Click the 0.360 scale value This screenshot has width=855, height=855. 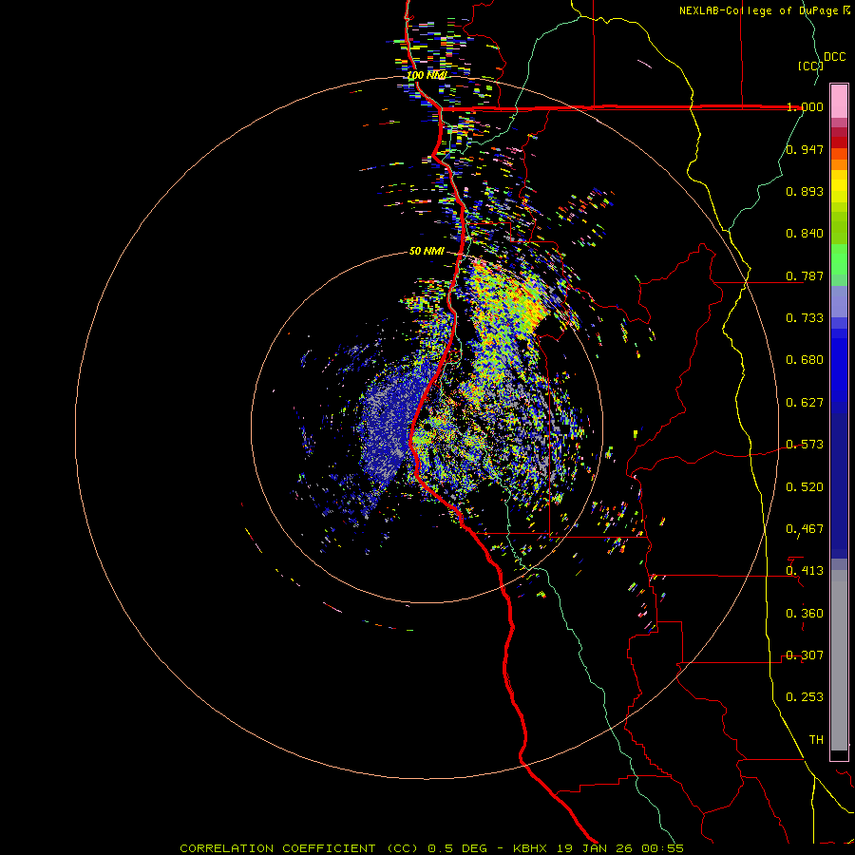tap(805, 614)
